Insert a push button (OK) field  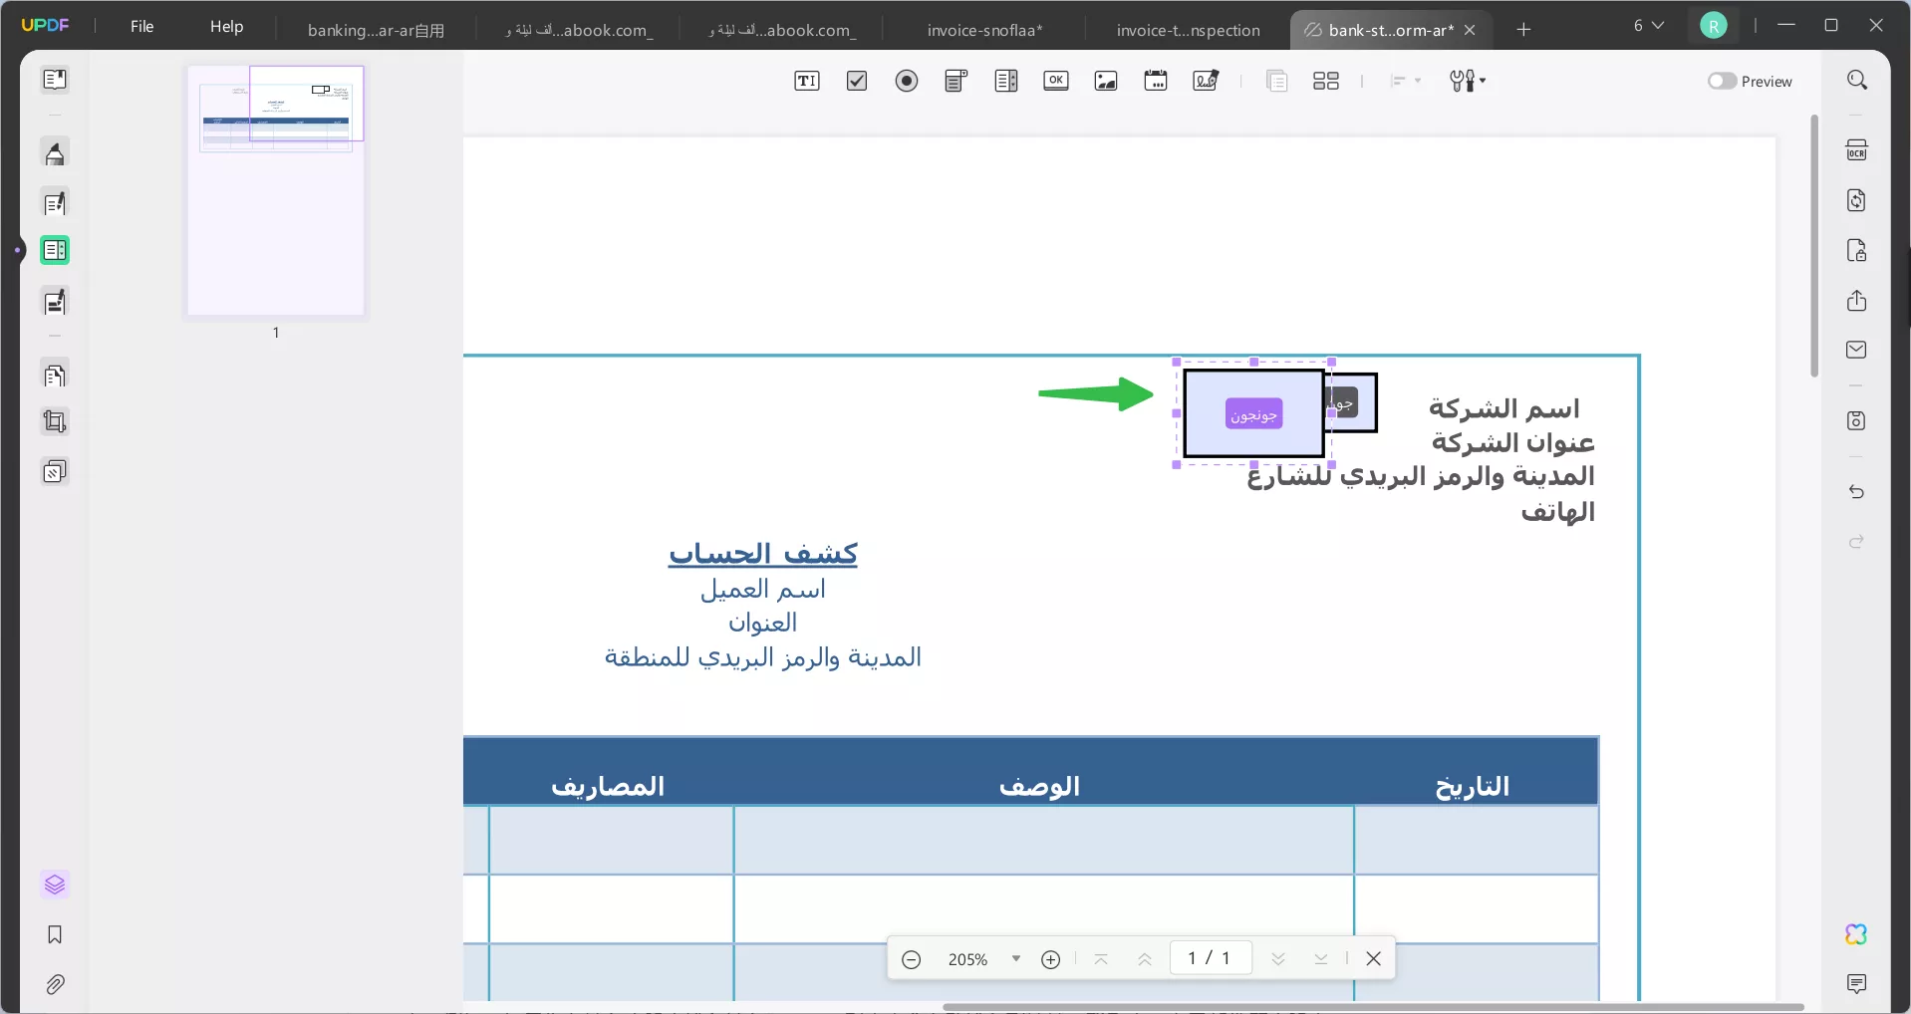coord(1056,81)
